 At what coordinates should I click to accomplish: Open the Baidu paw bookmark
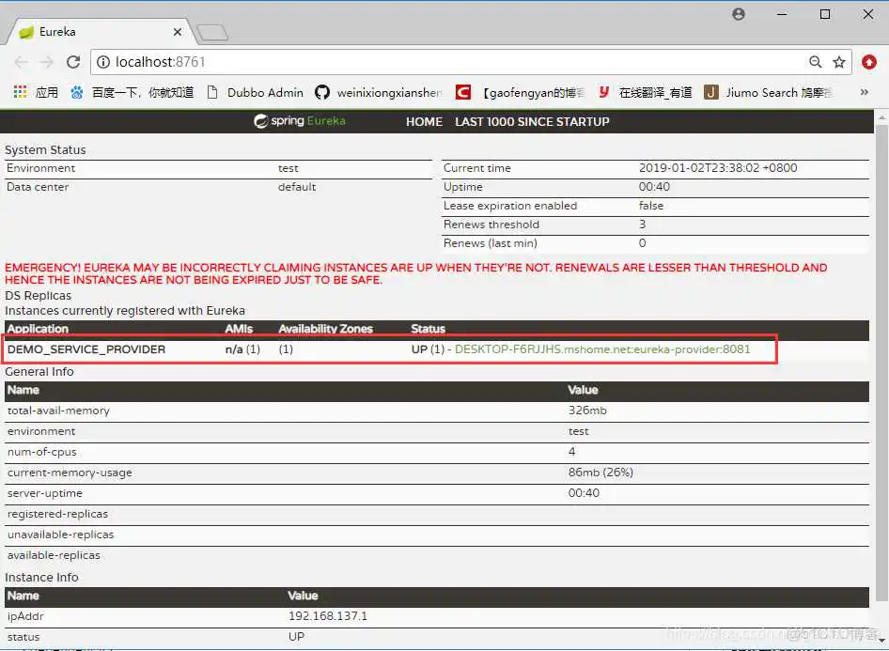point(132,92)
